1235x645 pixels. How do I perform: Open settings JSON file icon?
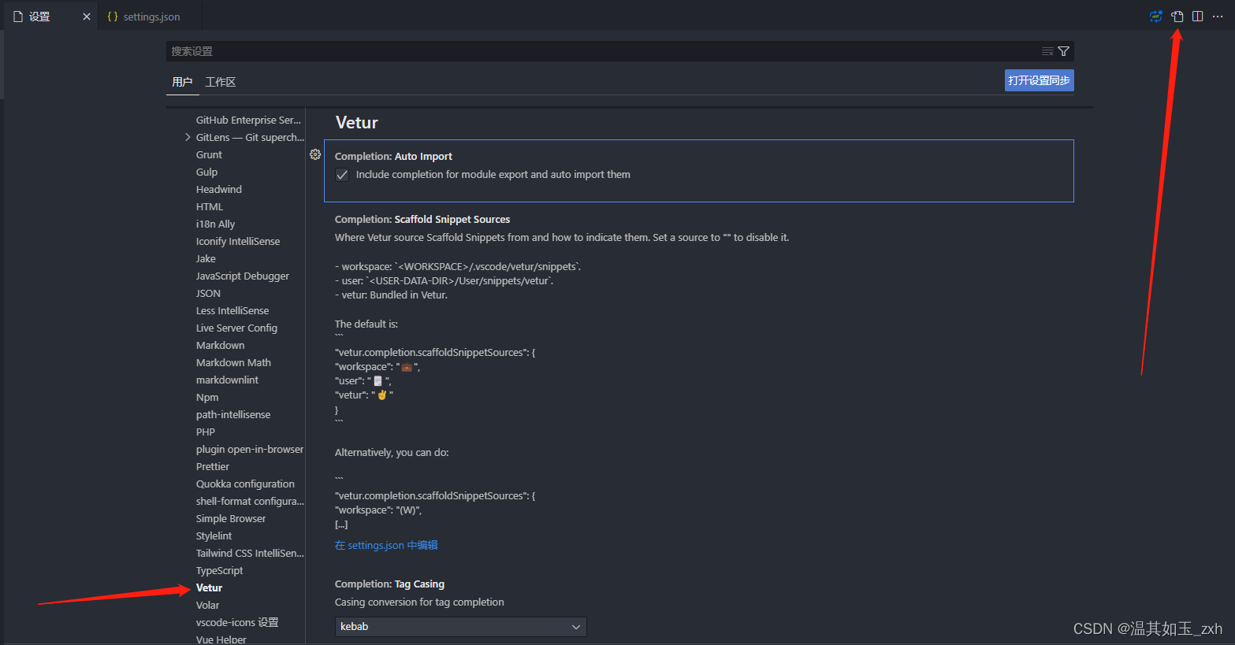coord(1177,17)
